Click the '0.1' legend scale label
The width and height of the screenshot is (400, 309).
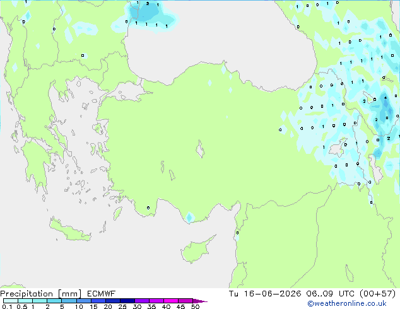pos(7,306)
